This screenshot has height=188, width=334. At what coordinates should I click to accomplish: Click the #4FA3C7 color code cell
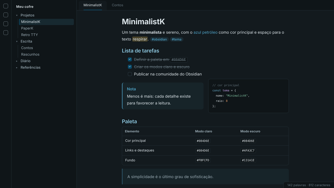coord(248,151)
